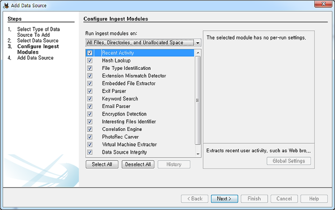Click the Extracts recent user activity description

[259, 150]
